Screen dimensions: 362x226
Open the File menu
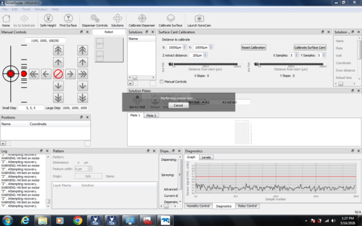tap(5, 9)
